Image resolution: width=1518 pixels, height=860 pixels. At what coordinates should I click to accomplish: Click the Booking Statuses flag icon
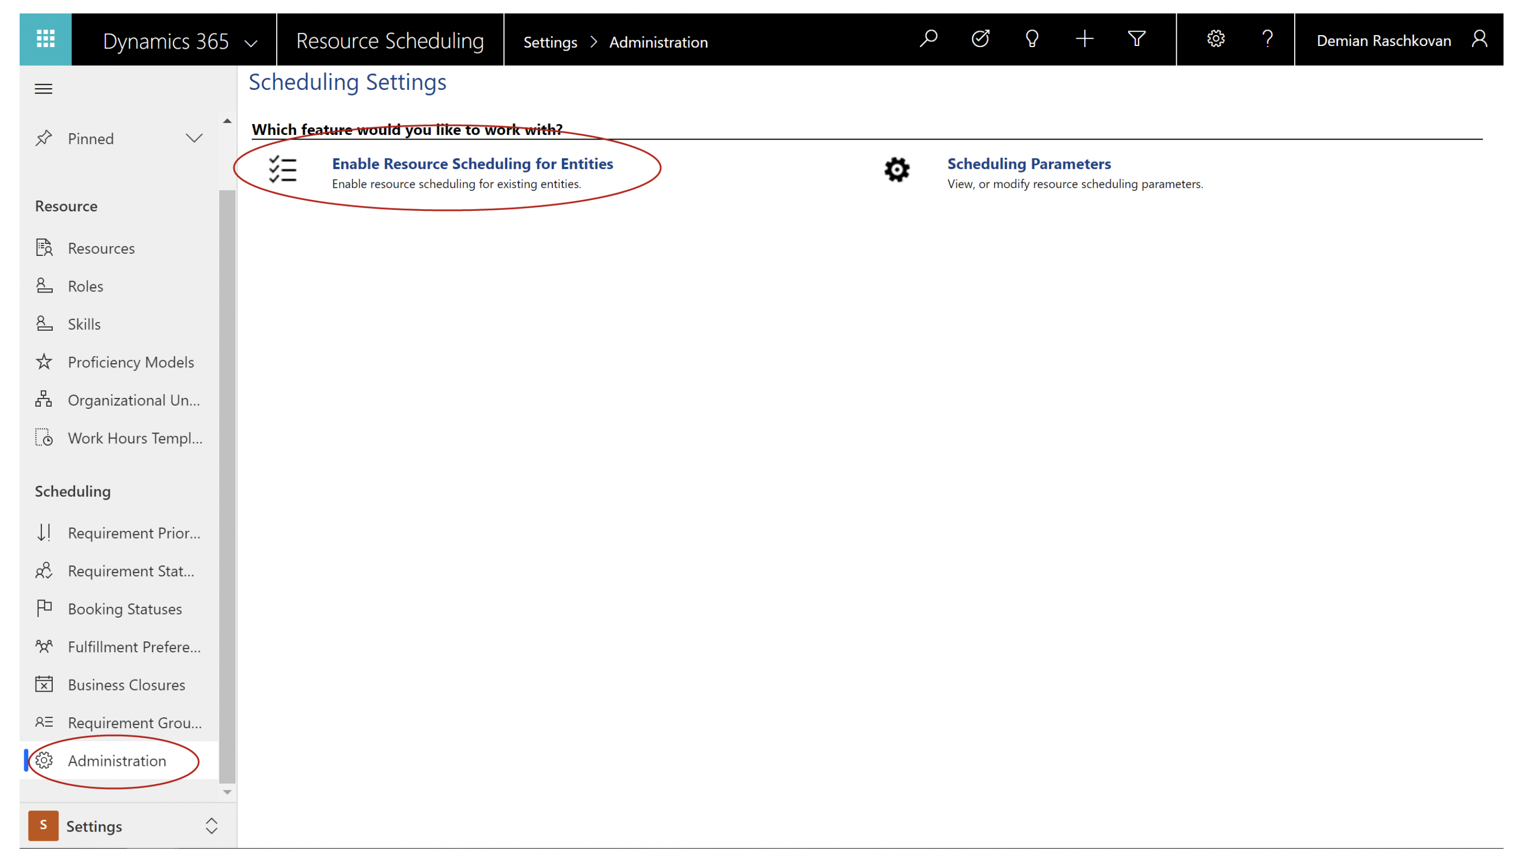44,608
